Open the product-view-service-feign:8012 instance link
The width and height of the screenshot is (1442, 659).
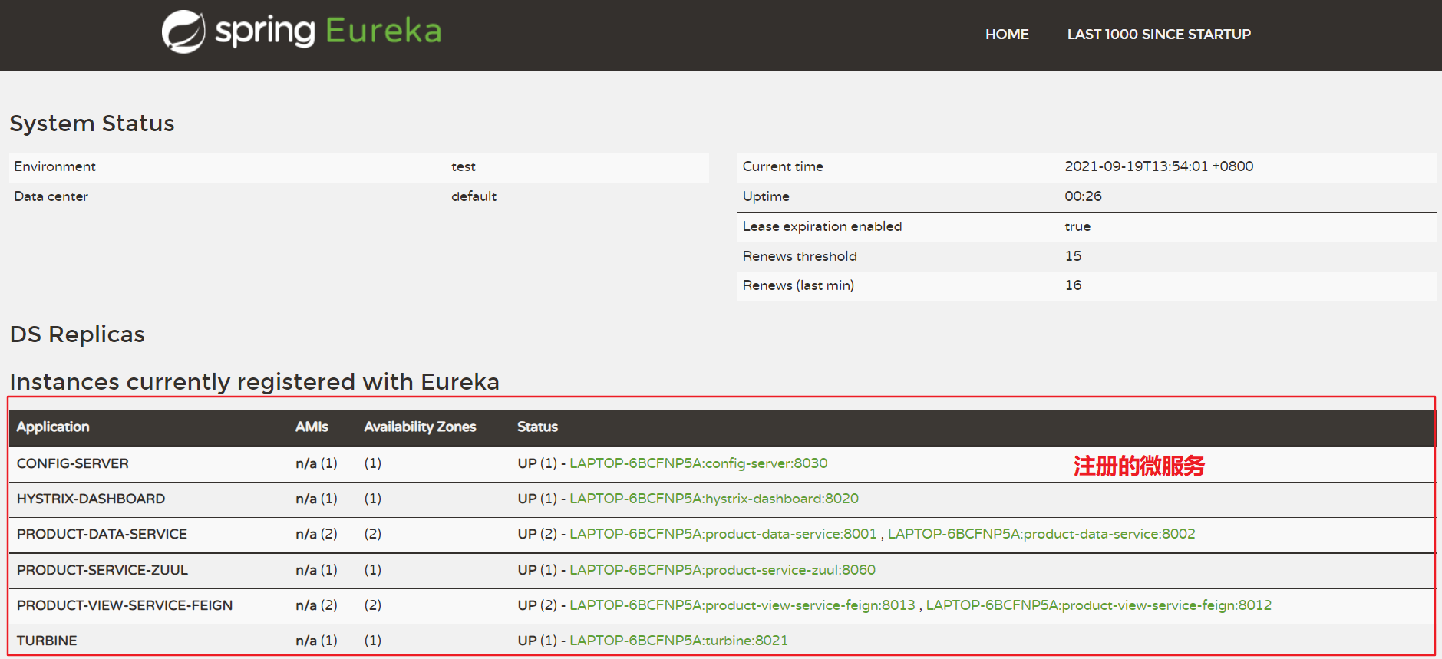(x=1099, y=605)
